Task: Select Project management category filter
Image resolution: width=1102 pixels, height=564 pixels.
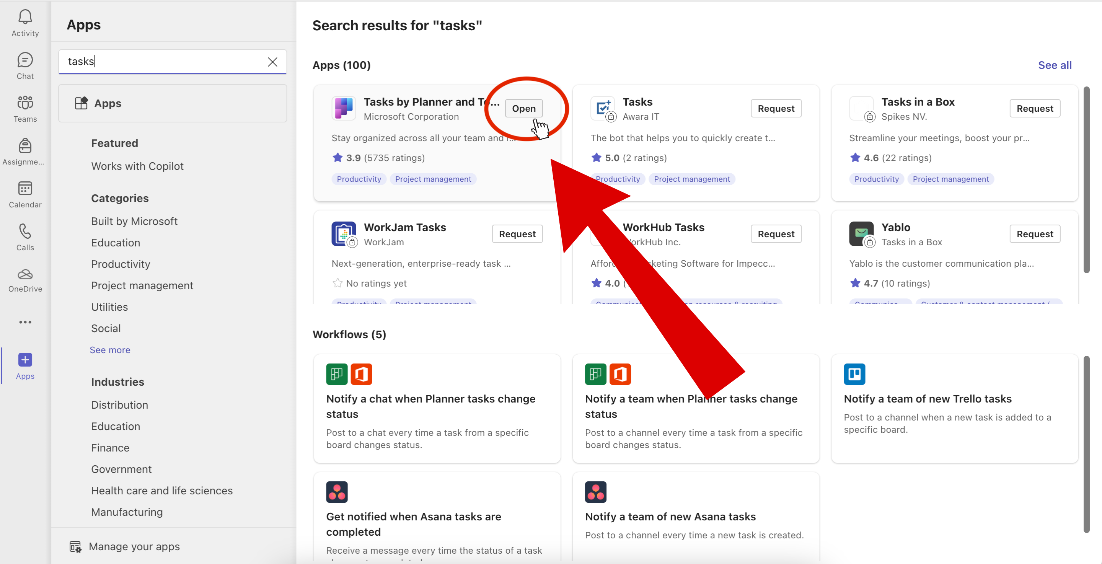Action: tap(142, 285)
